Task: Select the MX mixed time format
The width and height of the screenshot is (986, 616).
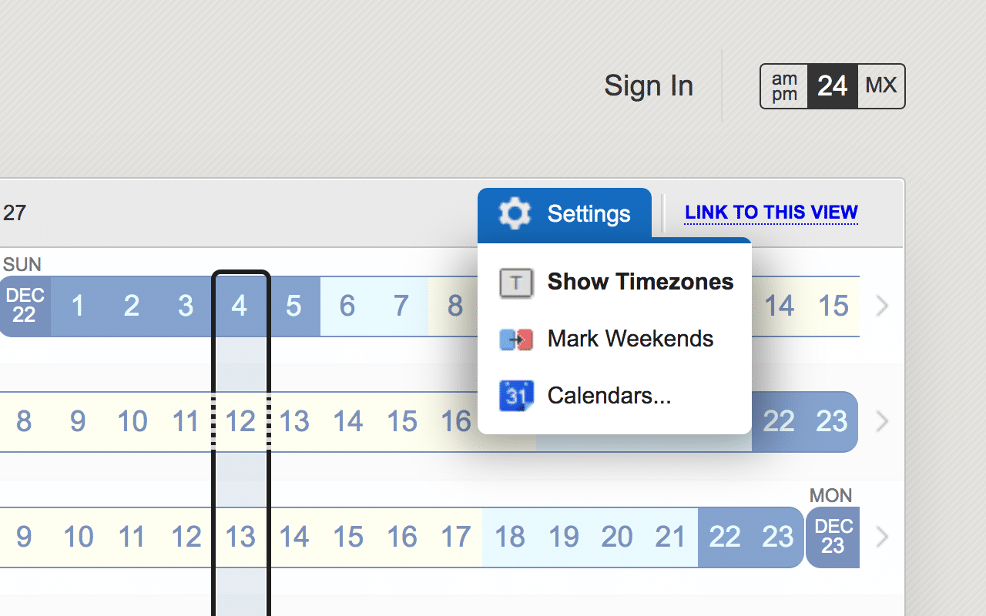Action: coord(881,86)
